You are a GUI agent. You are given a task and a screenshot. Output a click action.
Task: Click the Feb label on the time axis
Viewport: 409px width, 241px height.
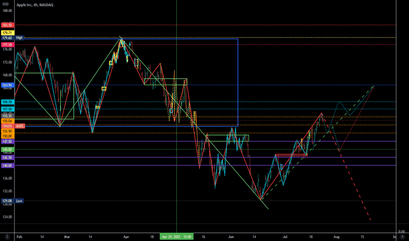pyautogui.click(x=19, y=237)
